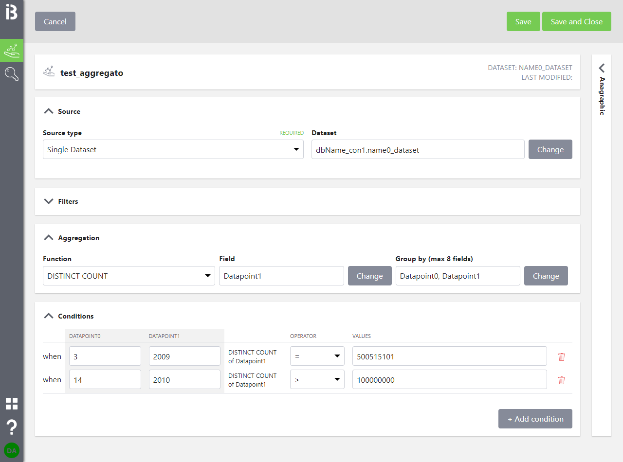Open the operator dropdown showing equals

[317, 356]
